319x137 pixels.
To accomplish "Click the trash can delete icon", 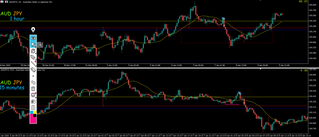I will pos(33,89).
